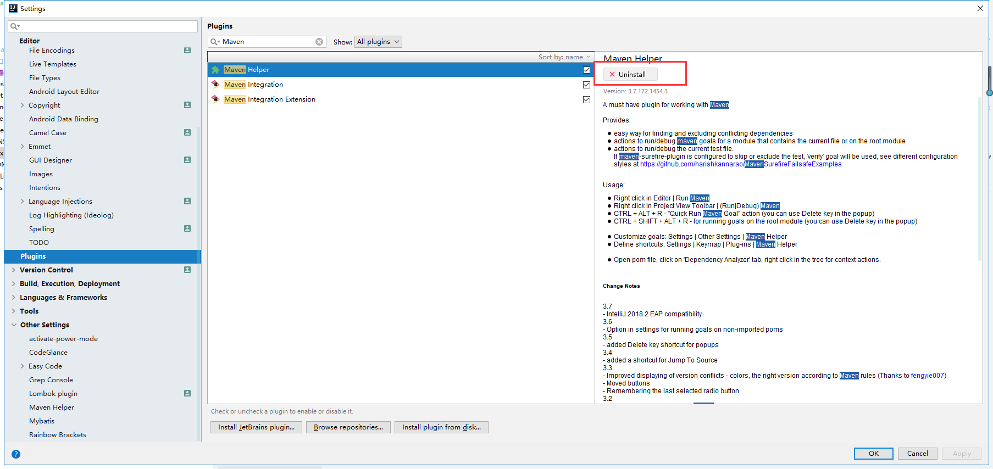Click the Maven Integration Extension plugin icon
The height and width of the screenshot is (469, 993).
(x=215, y=99)
